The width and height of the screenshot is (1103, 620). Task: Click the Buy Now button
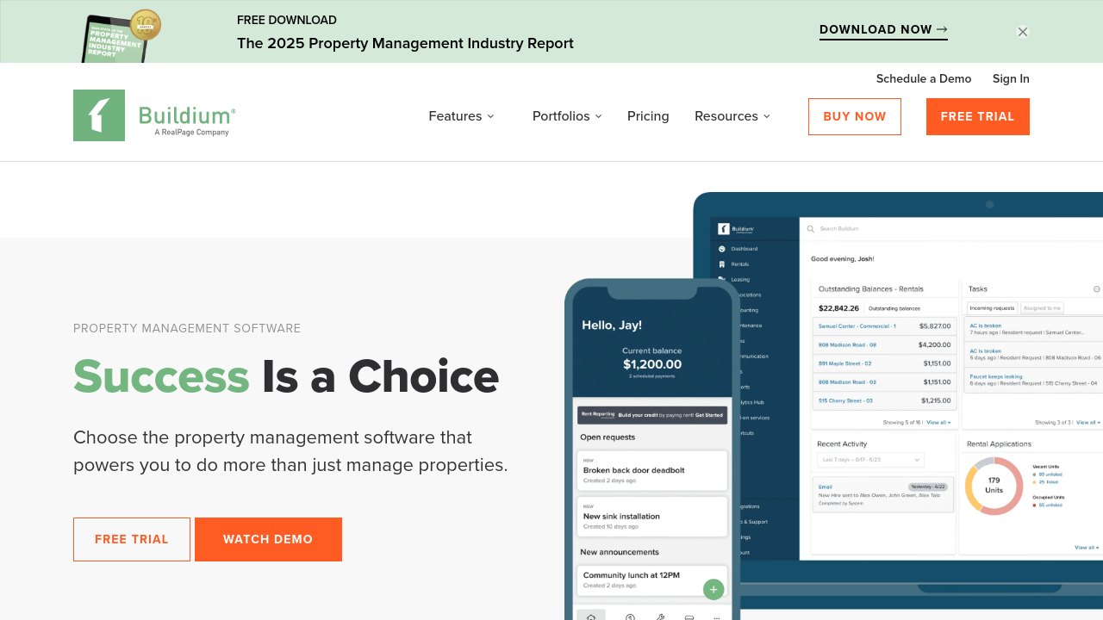coord(854,116)
